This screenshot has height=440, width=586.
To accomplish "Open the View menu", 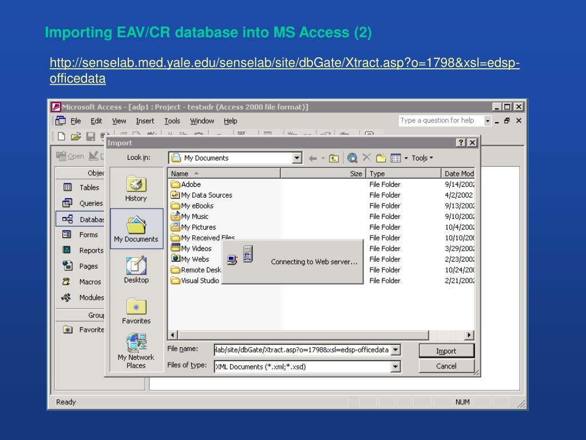I will point(119,121).
